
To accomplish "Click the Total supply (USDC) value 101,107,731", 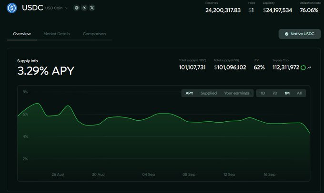I will pos(192,68).
